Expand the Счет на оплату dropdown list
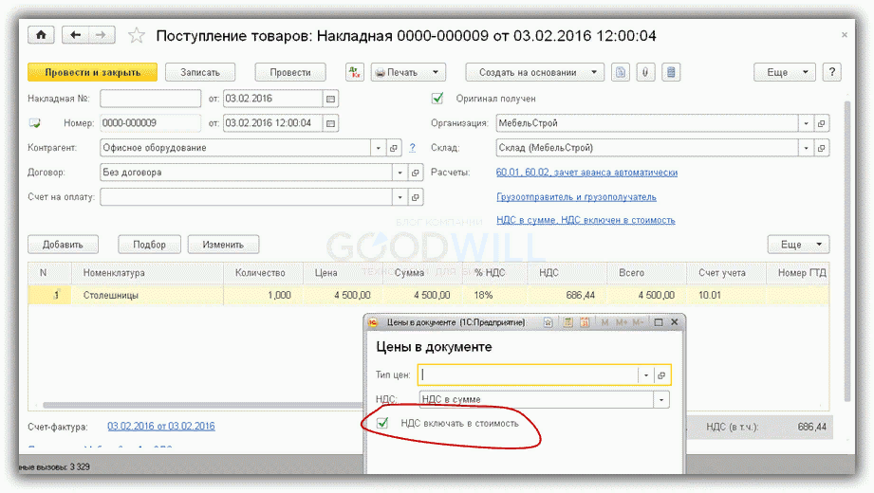 pyautogui.click(x=400, y=196)
